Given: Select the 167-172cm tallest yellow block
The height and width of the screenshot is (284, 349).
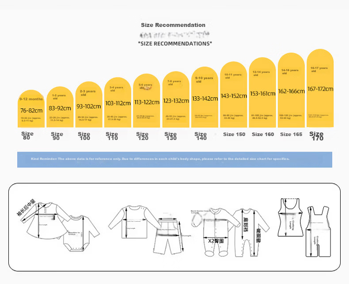Looking at the screenshot, I should [320, 88].
